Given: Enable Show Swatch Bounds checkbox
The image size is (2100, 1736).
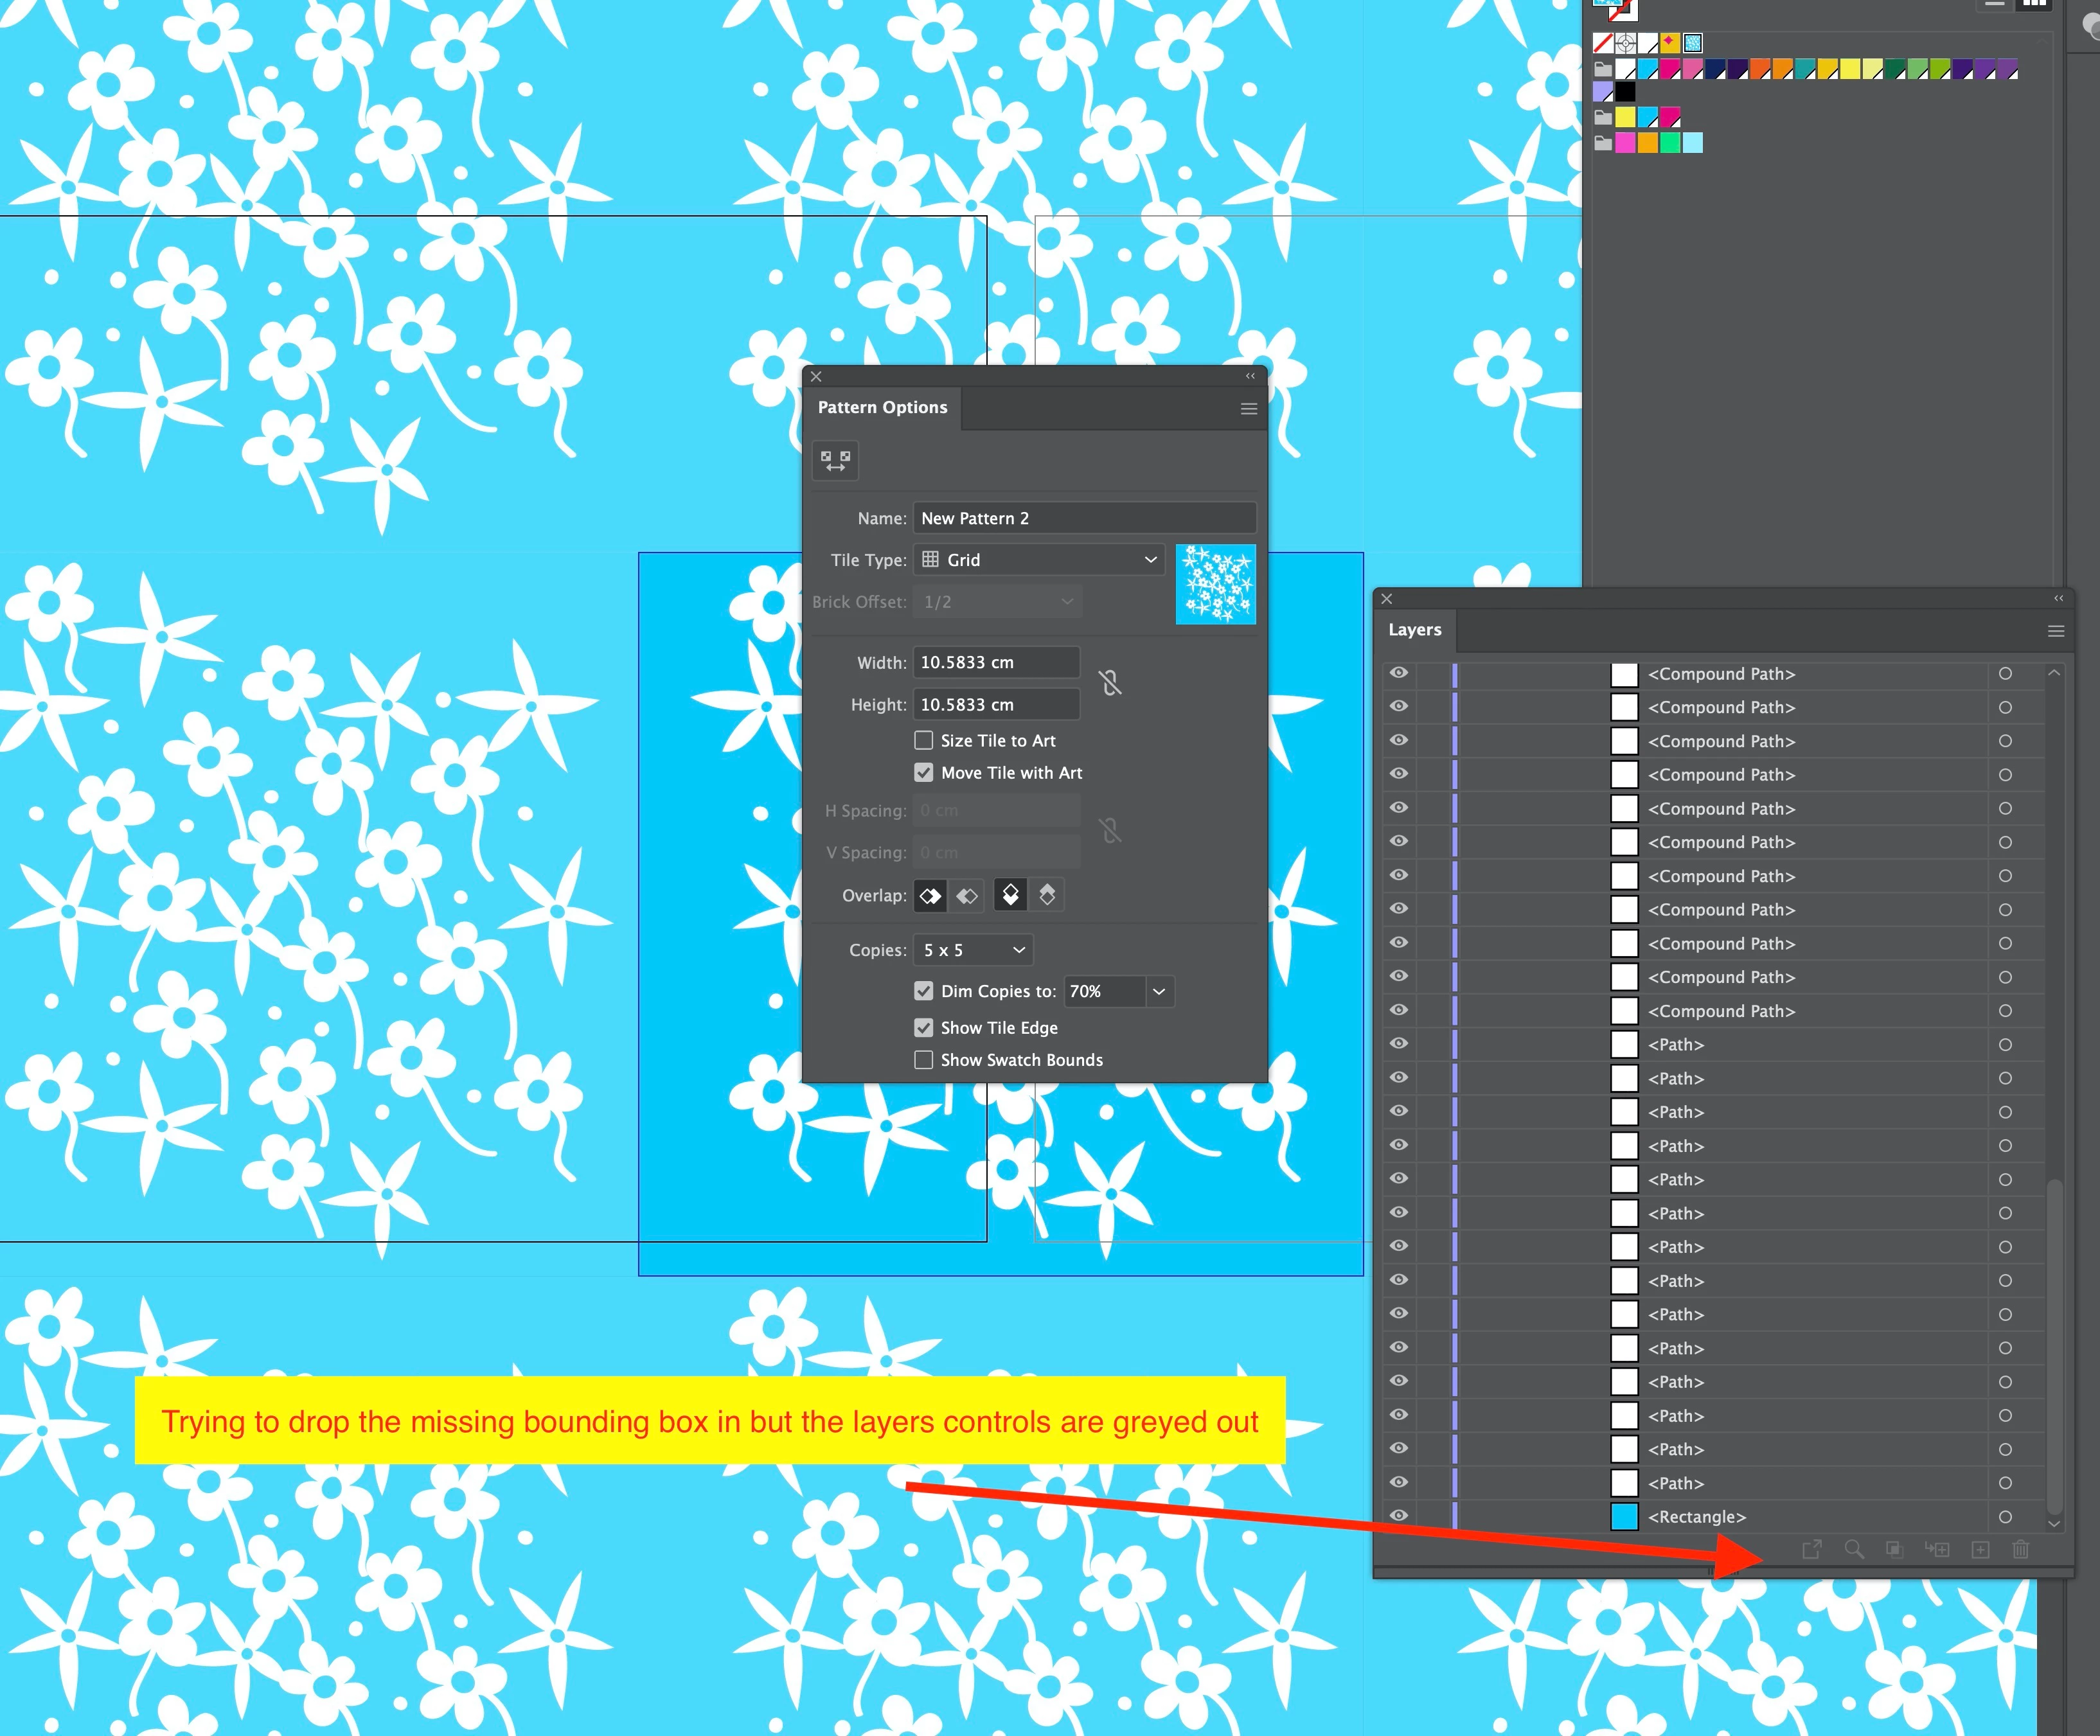Looking at the screenshot, I should point(924,1060).
